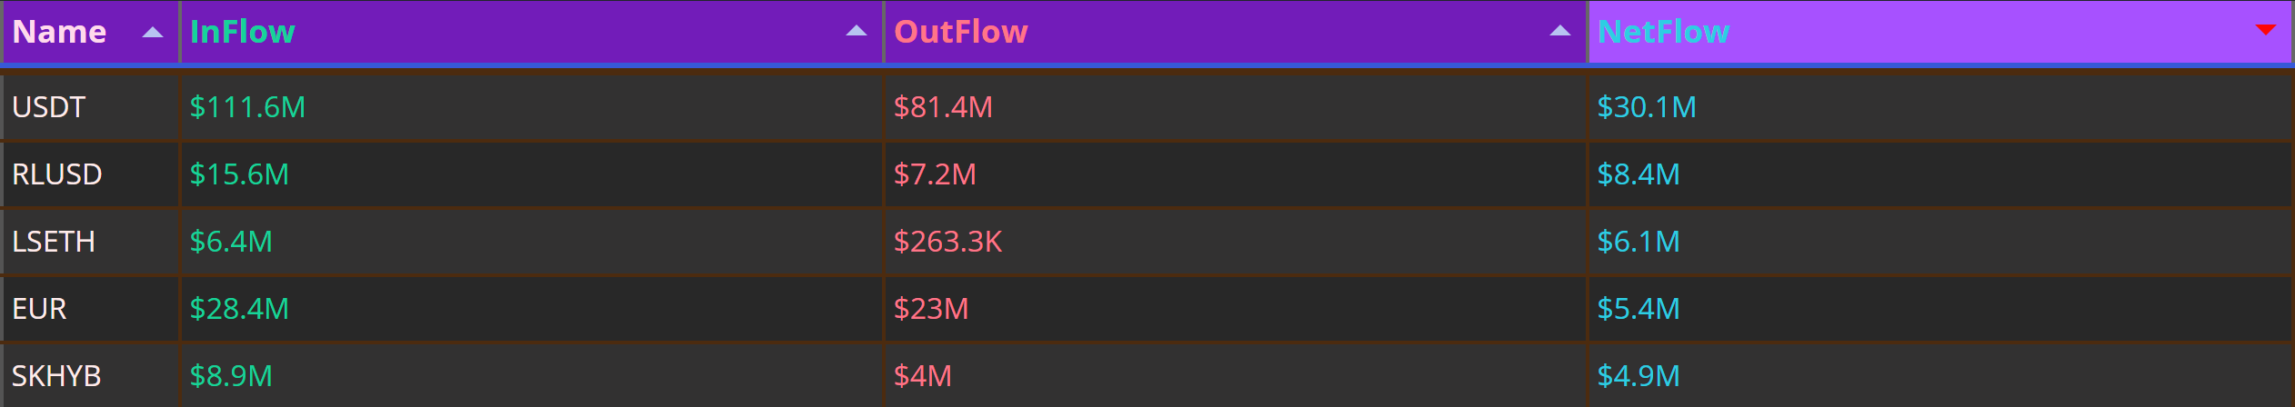The width and height of the screenshot is (2295, 407).
Task: Click the USDT net flow $30.1M
Action: click(x=1647, y=107)
